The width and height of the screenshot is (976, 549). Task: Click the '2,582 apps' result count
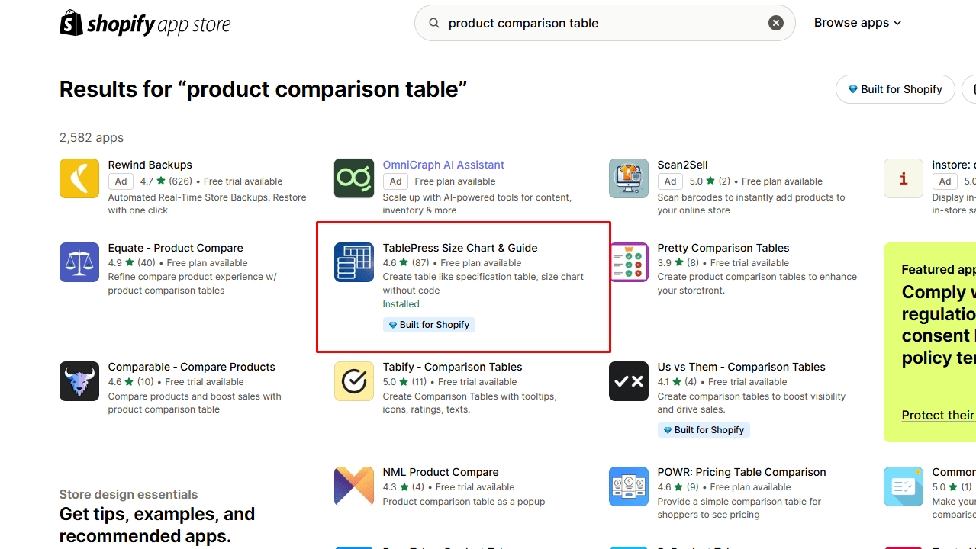[x=92, y=138]
